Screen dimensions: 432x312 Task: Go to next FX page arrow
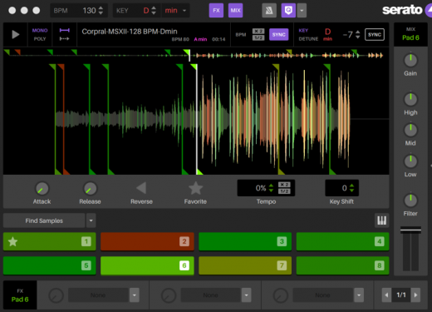(415, 295)
